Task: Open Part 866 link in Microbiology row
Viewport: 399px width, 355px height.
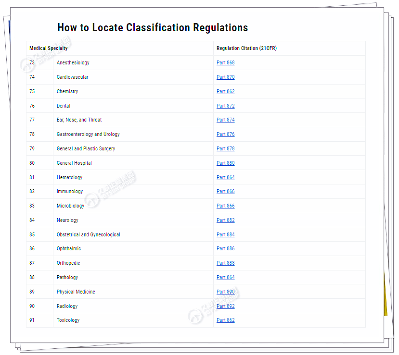Action: [x=225, y=206]
